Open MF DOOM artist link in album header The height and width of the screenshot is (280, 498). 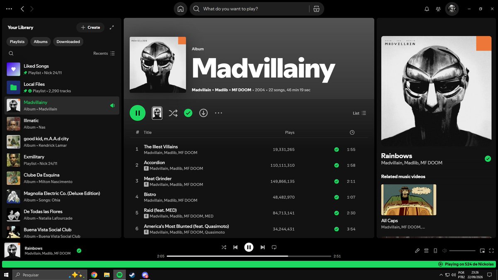242,90
